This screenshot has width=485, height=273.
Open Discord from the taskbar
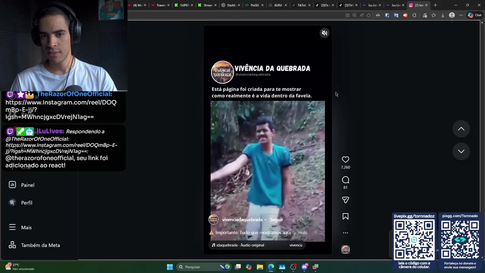pyautogui.click(x=304, y=267)
